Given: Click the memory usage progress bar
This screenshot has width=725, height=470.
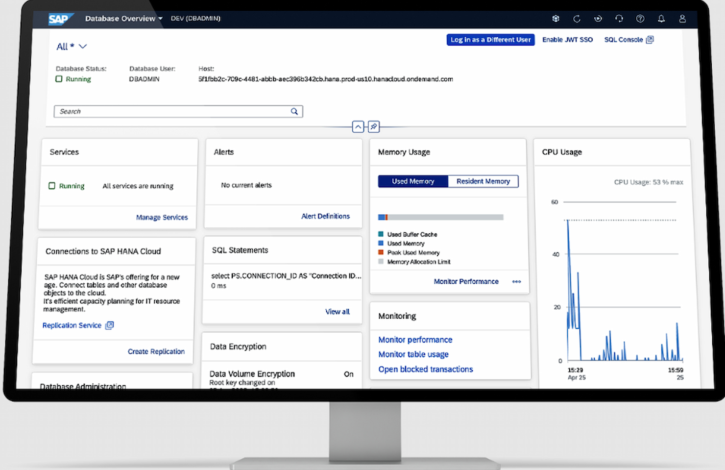Looking at the screenshot, I should point(440,217).
